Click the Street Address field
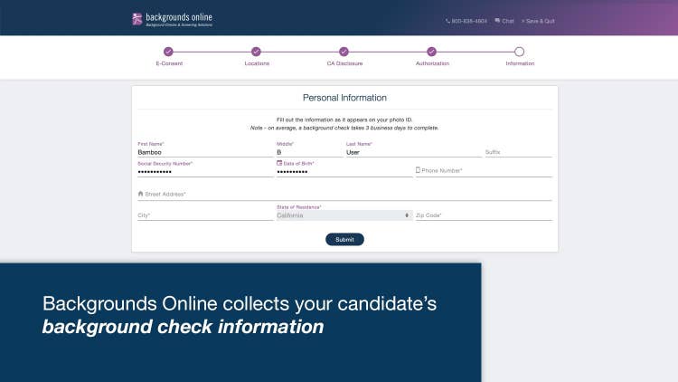Viewport: 678px width, 382px height. [x=344, y=195]
